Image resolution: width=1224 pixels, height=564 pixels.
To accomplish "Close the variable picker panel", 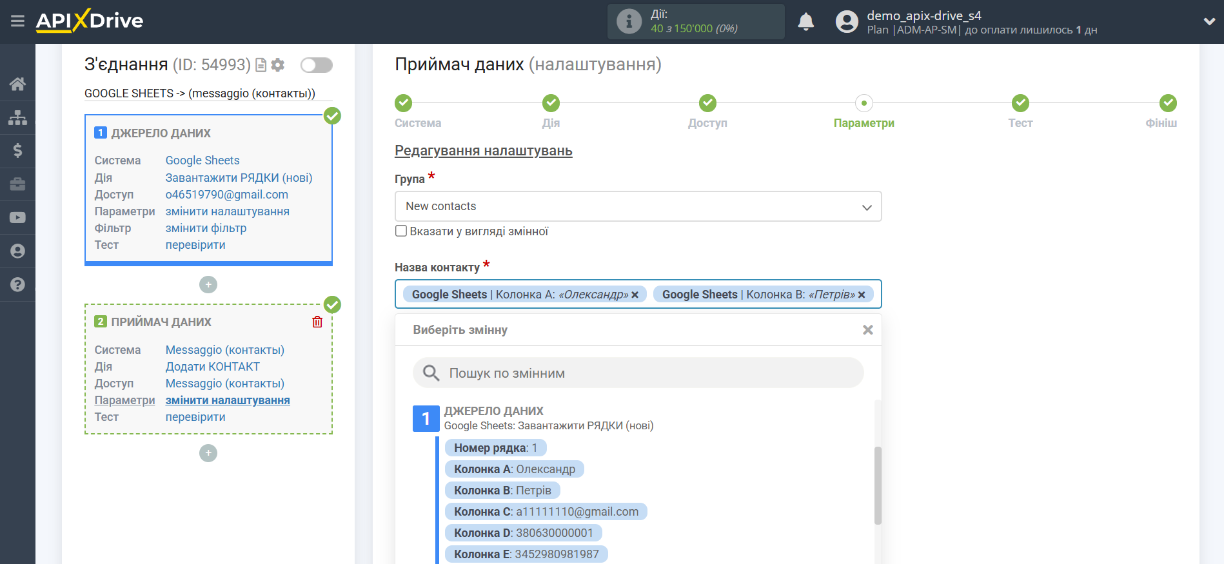I will pyautogui.click(x=868, y=330).
